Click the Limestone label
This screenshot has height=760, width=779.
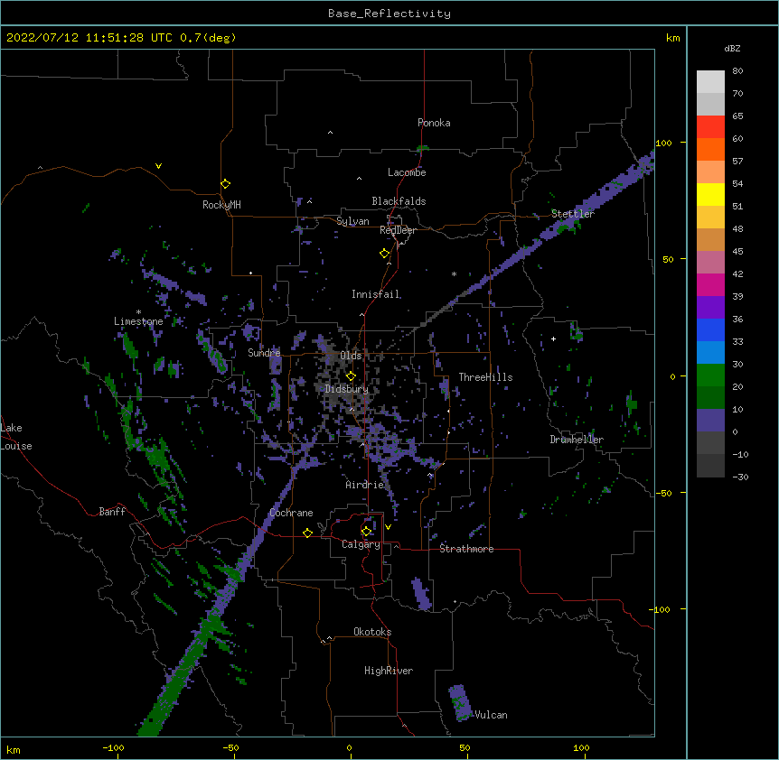point(138,321)
